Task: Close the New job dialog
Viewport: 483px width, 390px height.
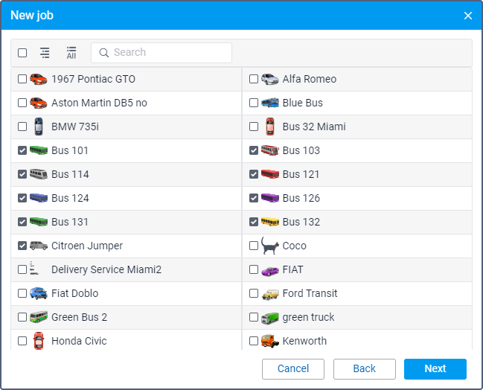Action: pyautogui.click(x=468, y=16)
